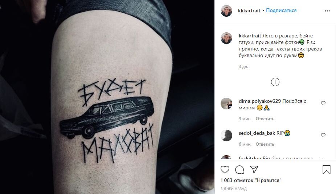Reply to dima.polyakov629 via Ответить
This screenshot has height=194, width=336.
click(265, 119)
